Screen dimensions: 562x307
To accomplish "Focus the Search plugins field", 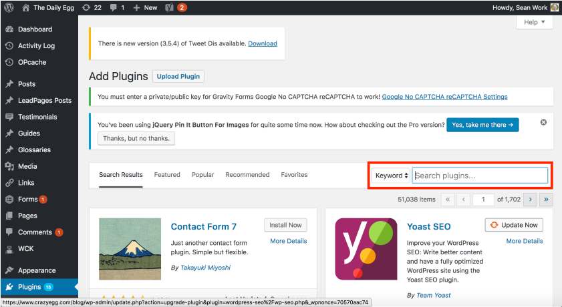I will click(x=480, y=176).
